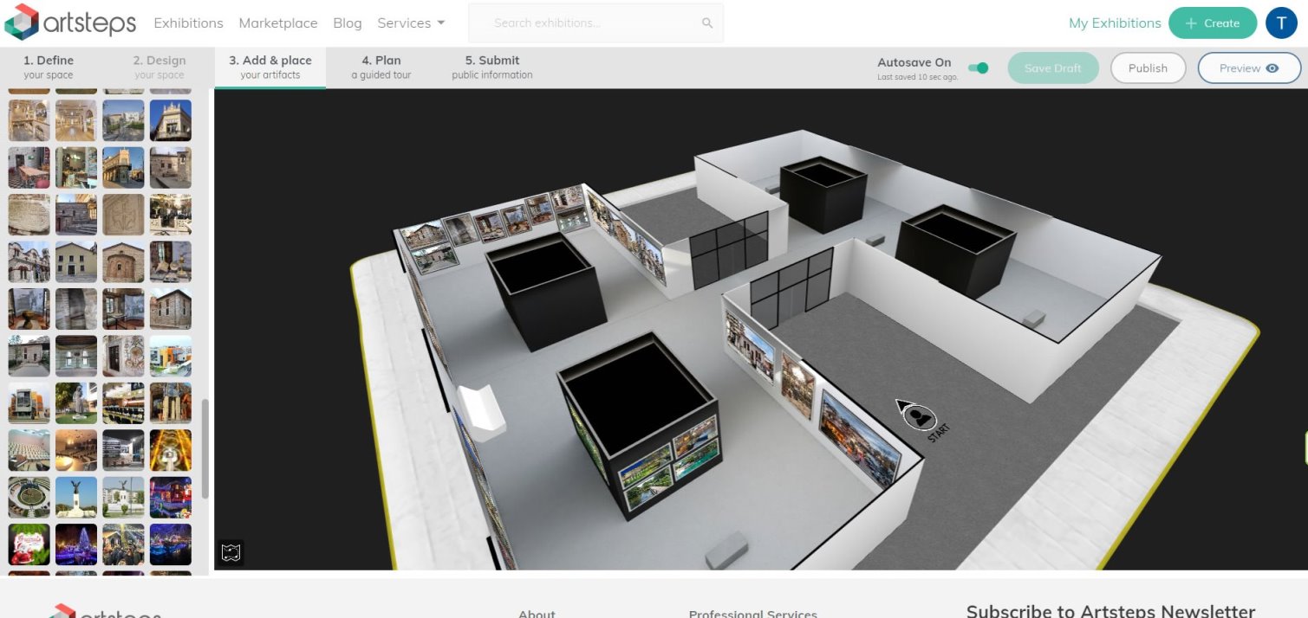Click the eye icon in Preview button
1308x618 pixels.
point(1272,68)
